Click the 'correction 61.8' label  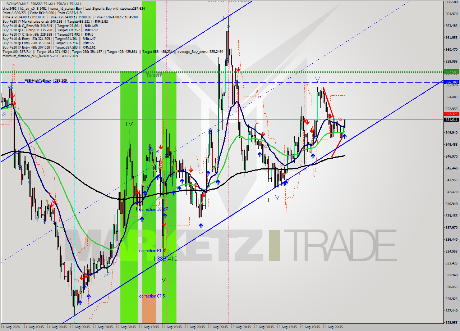(152, 251)
